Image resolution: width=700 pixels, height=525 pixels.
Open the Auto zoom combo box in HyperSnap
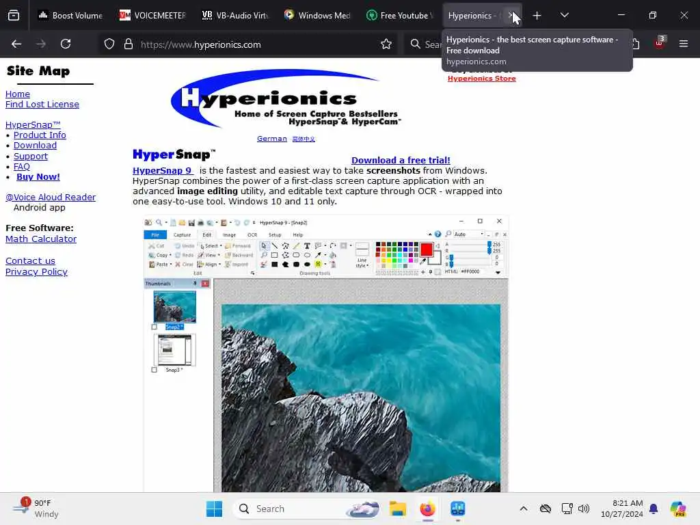[x=469, y=234]
